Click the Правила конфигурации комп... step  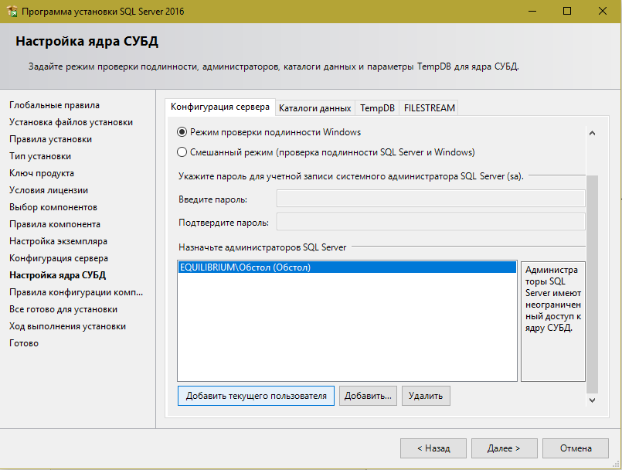76,292
